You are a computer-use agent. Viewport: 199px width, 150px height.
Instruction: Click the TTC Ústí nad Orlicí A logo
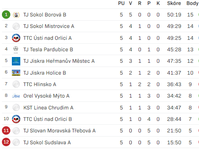coord(16,38)
